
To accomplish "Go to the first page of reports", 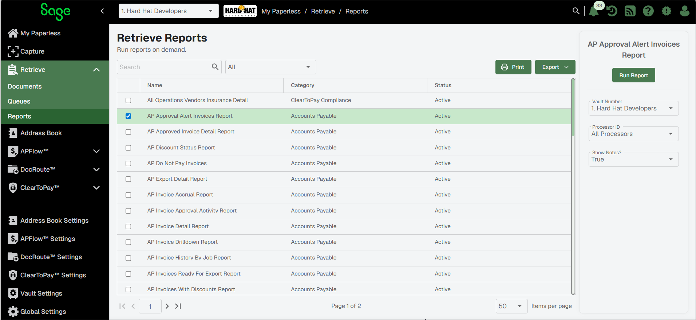I will click(122, 306).
